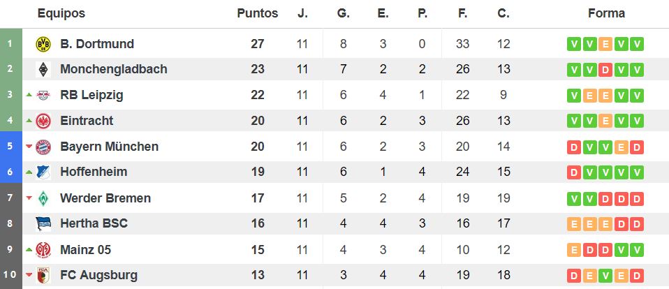The image size is (669, 289).
Task: Click the Forma column header
Action: 606,13
